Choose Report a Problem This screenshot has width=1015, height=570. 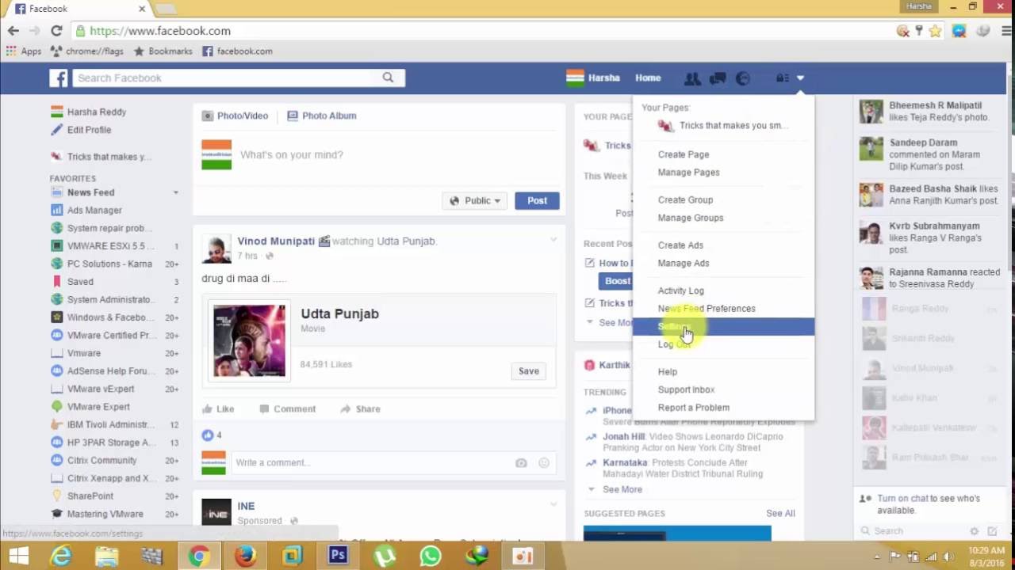(694, 408)
